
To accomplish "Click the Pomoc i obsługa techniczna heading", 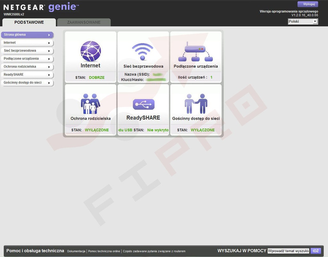I will (35, 251).
